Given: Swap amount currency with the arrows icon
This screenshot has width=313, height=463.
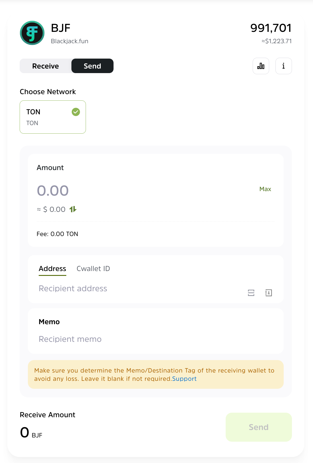Looking at the screenshot, I should click(x=73, y=209).
